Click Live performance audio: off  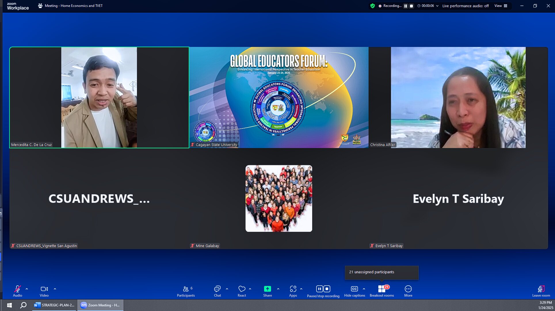[466, 6]
